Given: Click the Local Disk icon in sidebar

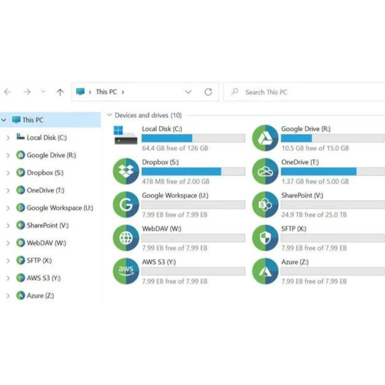Looking at the screenshot, I should pos(21,136).
